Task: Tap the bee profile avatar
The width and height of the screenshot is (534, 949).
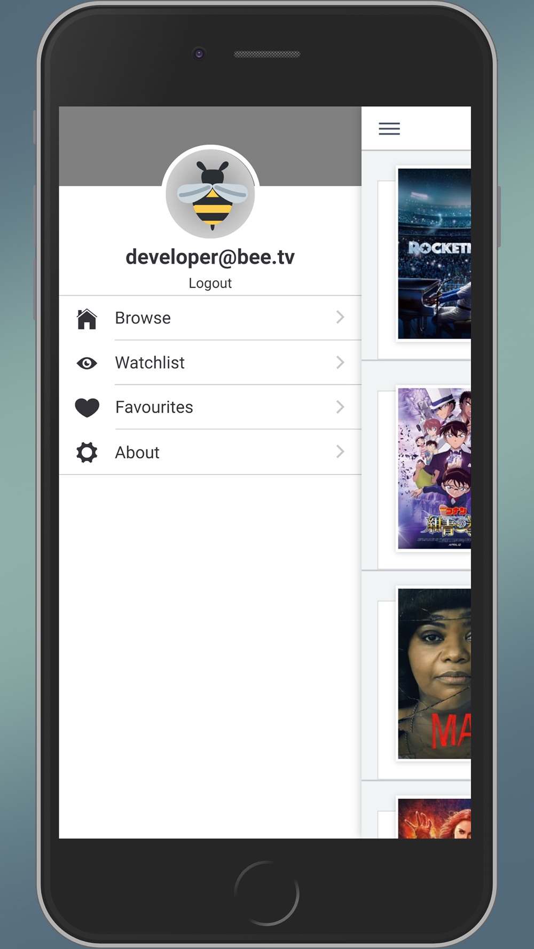Action: click(211, 194)
